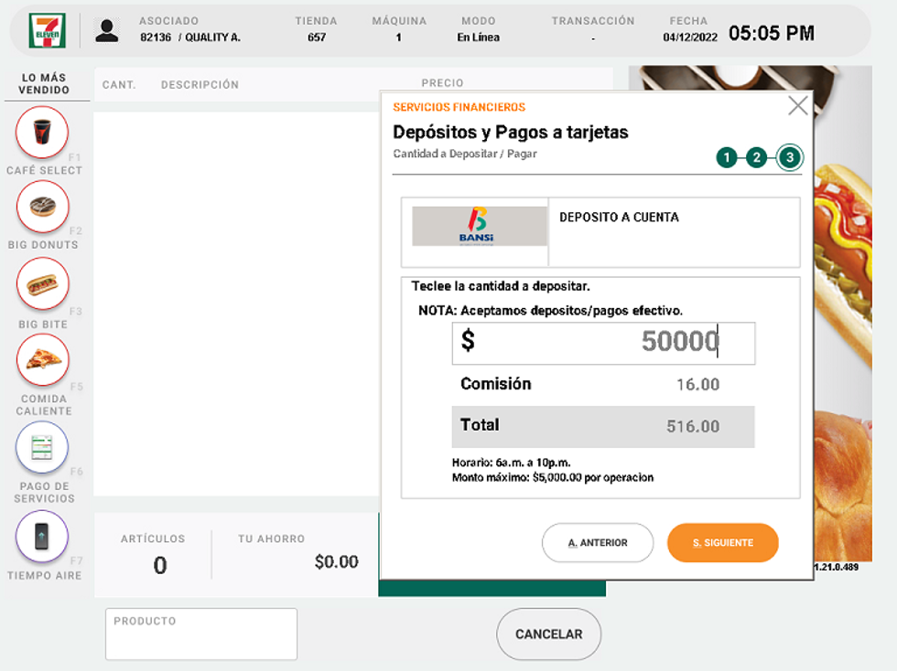Choose the Big Bite hot dog icon
This screenshot has width=897, height=671.
pos(42,283)
